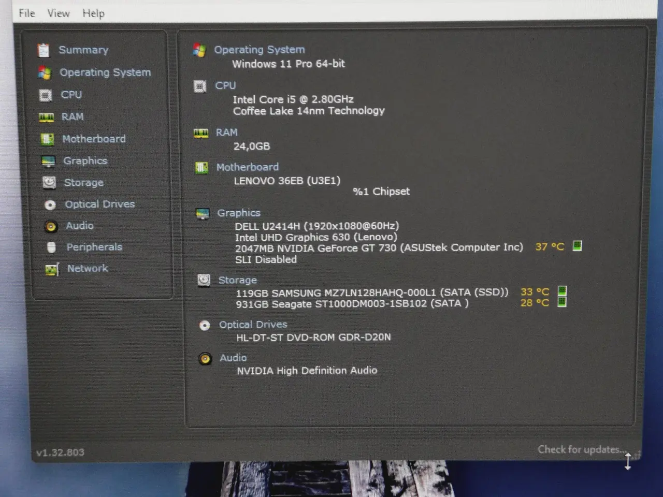Screen dimensions: 663x497
Task: Click the Intel UHD Graphics 630 entry
Action: click(x=316, y=238)
